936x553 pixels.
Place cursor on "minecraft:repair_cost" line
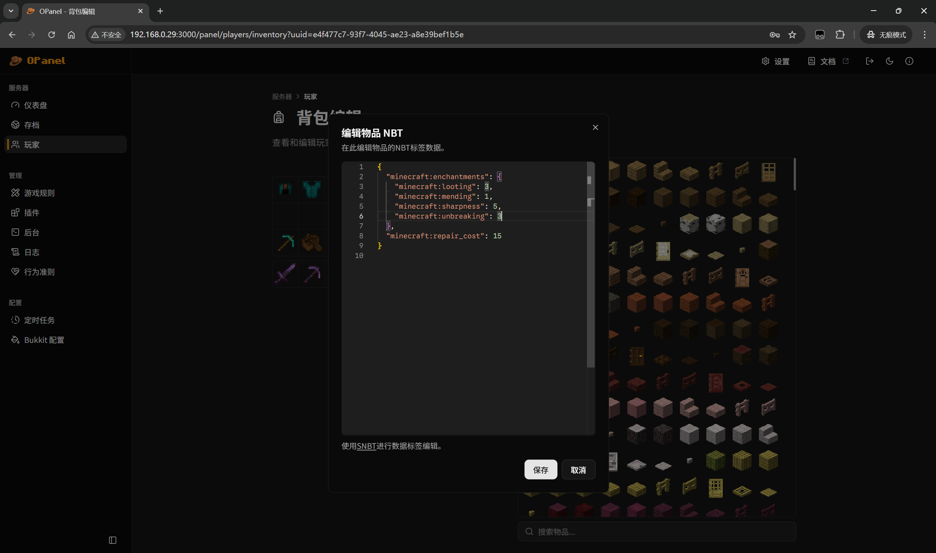tap(444, 236)
